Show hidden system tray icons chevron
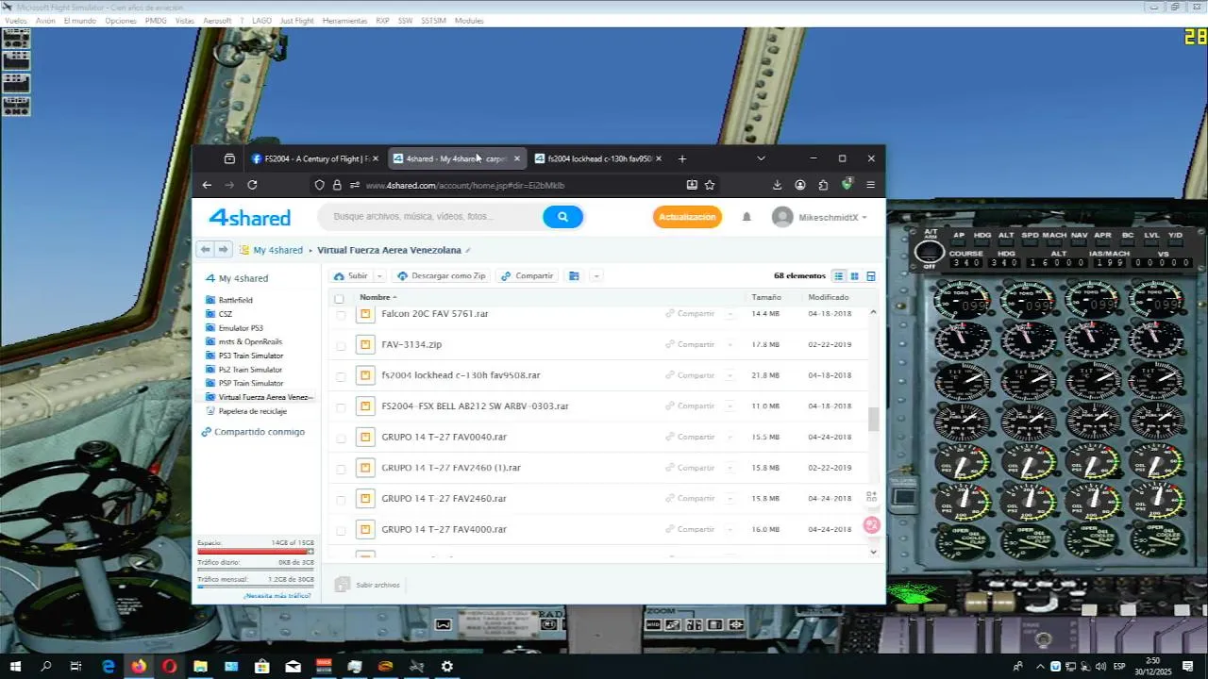1208x679 pixels. [x=1040, y=667]
